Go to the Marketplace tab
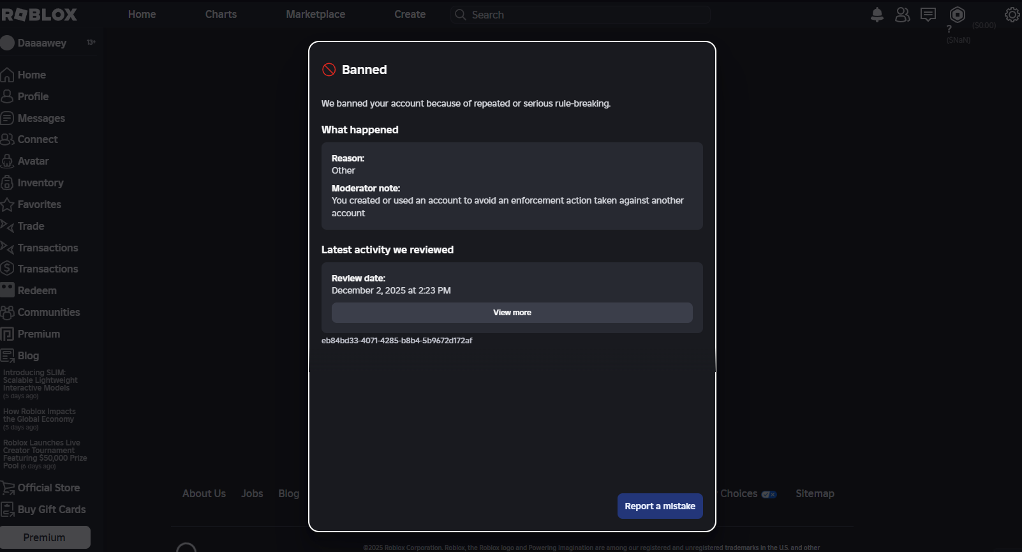The width and height of the screenshot is (1022, 552). [315, 15]
